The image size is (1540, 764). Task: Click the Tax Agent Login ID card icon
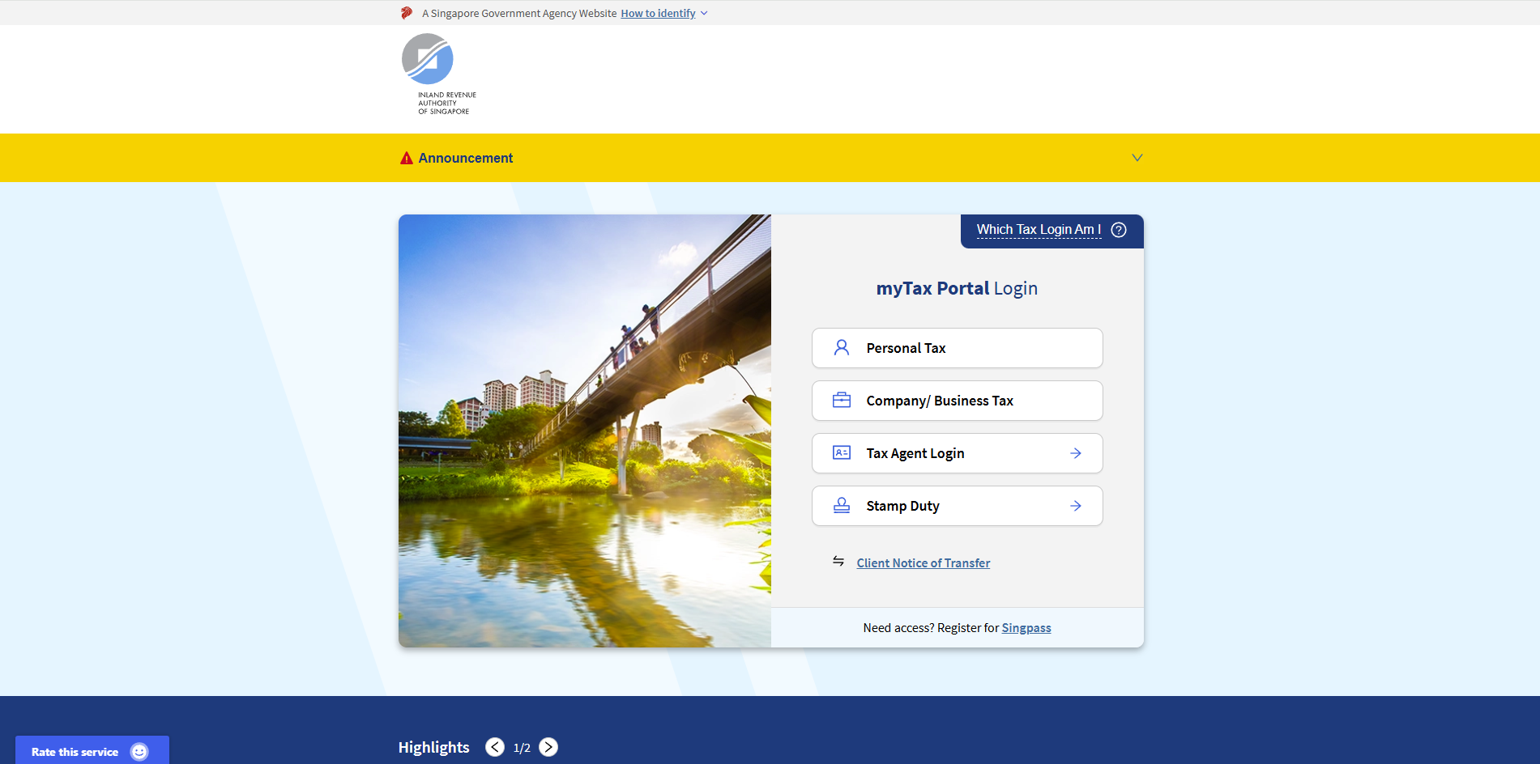click(x=842, y=453)
